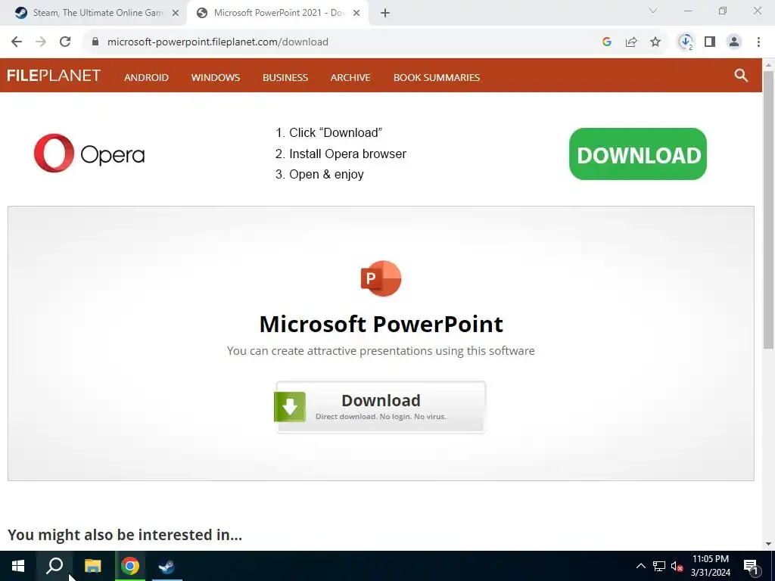Close the Microsoft PowerPoint 2021 tab
Image resolution: width=775 pixels, height=581 pixels.
point(356,14)
